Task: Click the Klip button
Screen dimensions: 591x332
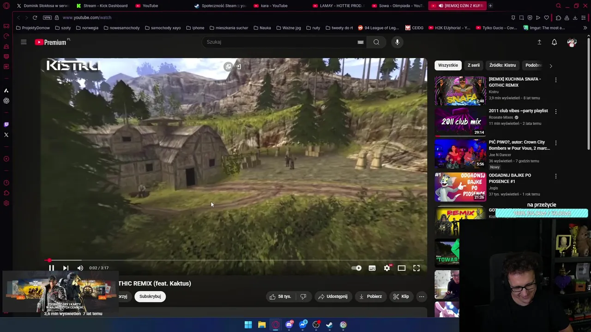Action: click(401, 296)
